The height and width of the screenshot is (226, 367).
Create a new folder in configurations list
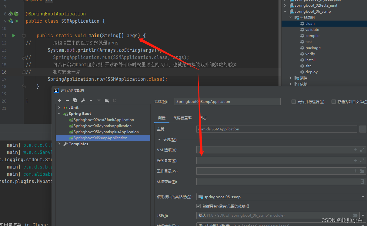pos(107,100)
